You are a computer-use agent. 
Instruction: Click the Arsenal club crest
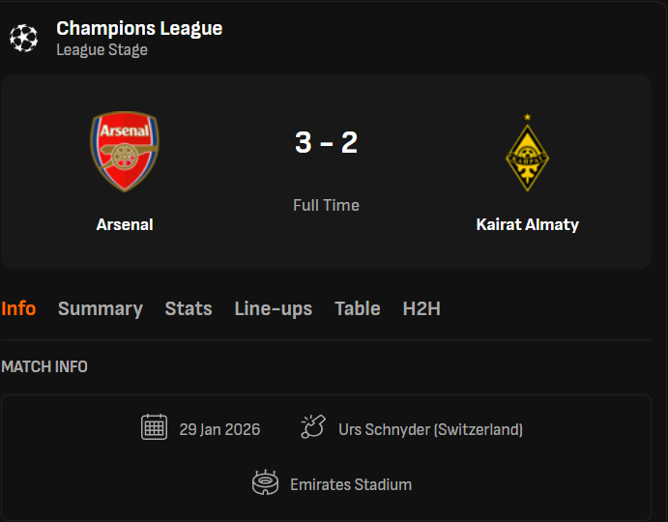click(125, 153)
